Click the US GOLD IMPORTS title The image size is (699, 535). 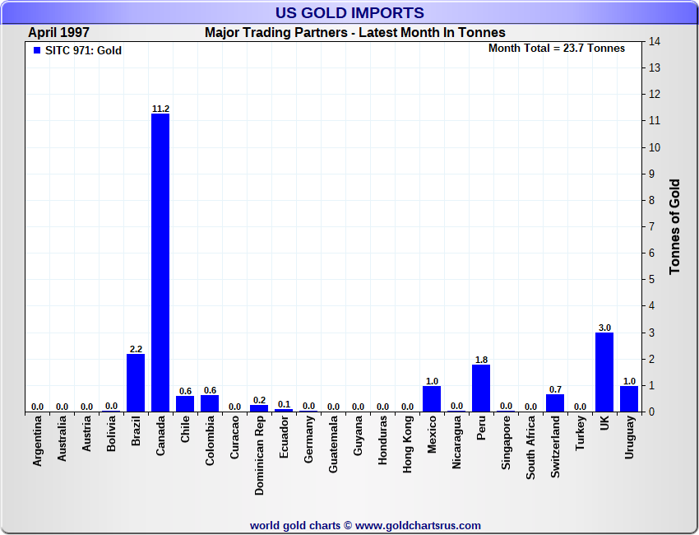349,12
